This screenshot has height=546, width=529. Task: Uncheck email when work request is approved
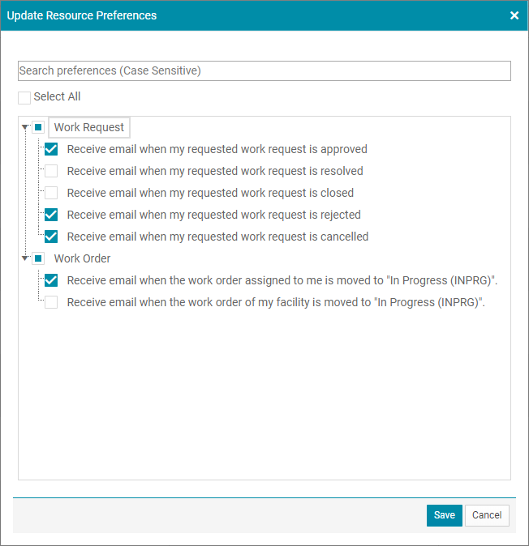(51, 149)
